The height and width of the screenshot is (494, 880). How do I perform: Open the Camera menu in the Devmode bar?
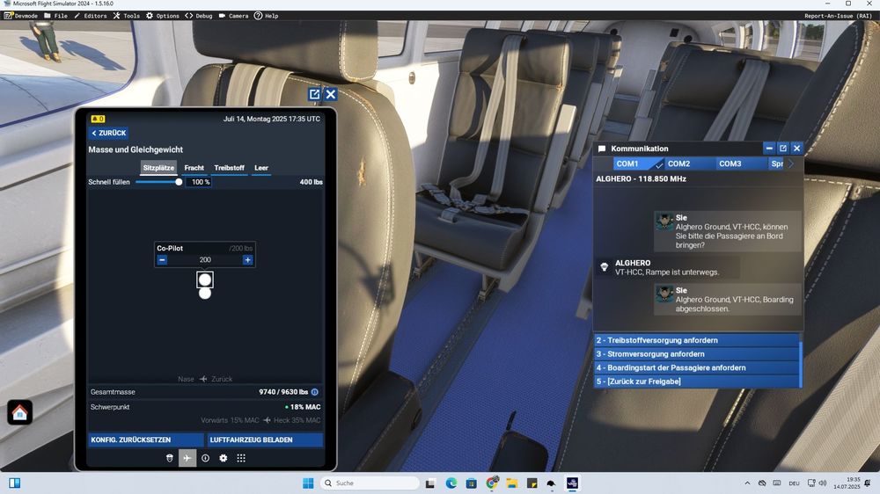tap(233, 16)
